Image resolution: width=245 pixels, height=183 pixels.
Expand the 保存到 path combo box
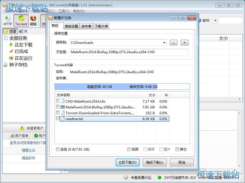[x=164, y=43]
